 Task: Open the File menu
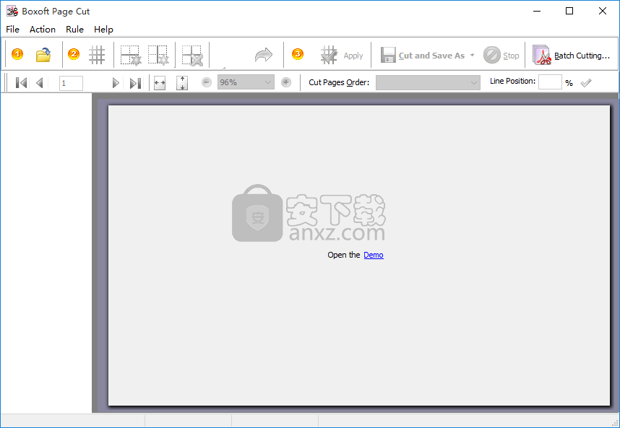click(13, 30)
